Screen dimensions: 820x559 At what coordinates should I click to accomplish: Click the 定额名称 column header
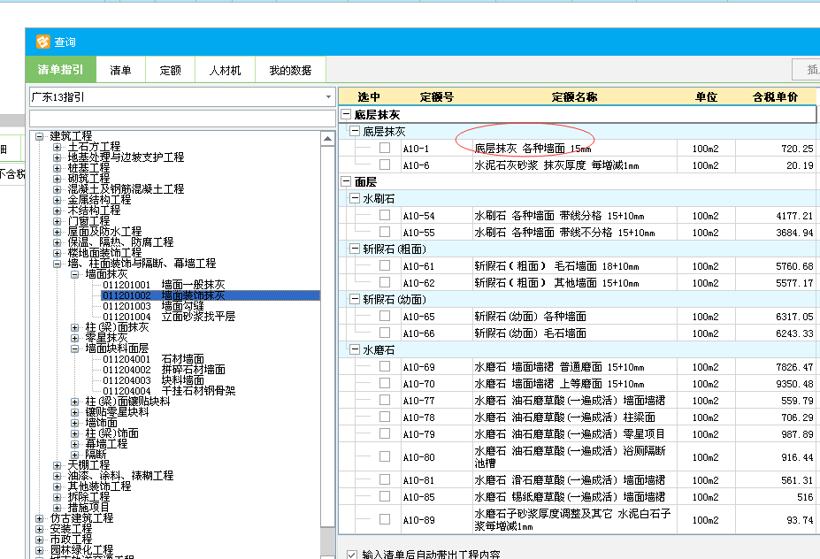574,96
